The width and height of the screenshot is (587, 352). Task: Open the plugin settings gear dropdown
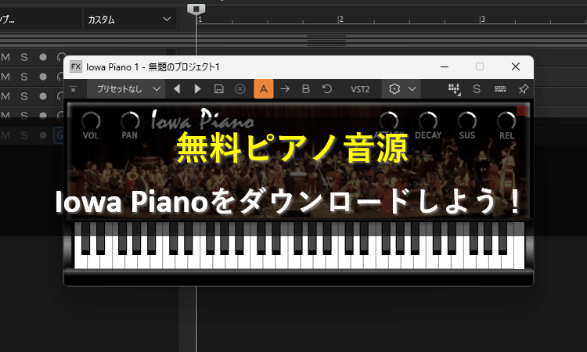pos(401,89)
